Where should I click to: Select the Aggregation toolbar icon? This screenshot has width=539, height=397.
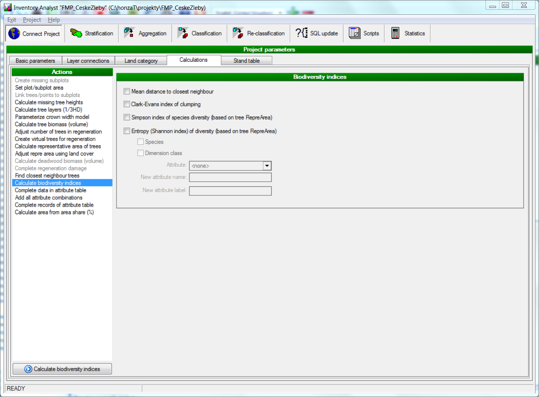tap(129, 33)
